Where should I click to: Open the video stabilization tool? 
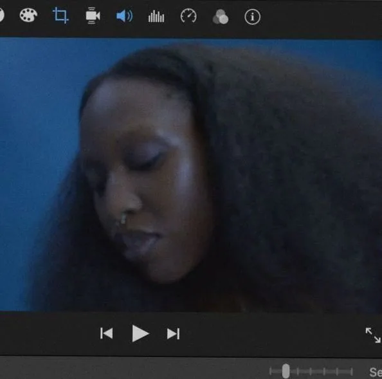93,16
